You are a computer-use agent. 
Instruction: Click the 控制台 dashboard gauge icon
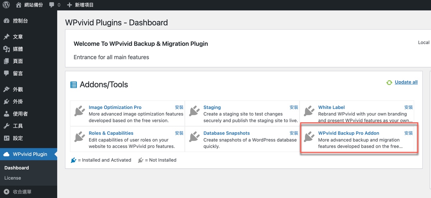[6, 21]
